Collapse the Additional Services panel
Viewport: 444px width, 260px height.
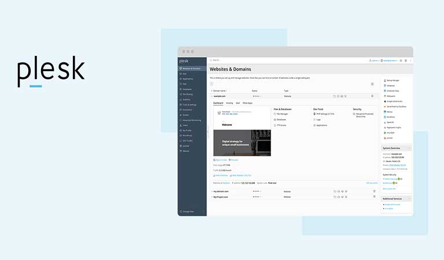pos(409,199)
